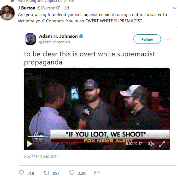Send tweet via direct message envelope icon

(97, 173)
